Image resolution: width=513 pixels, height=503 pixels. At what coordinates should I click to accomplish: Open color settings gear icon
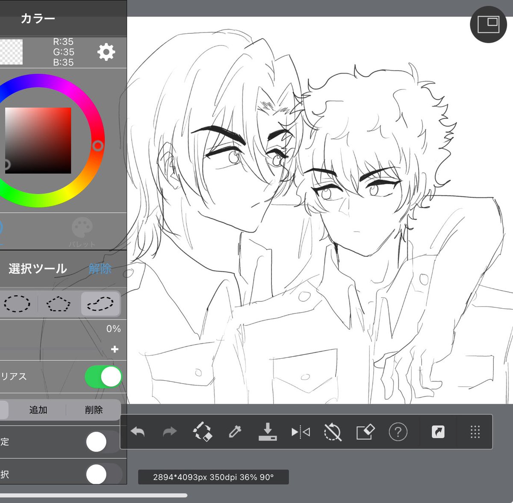(x=106, y=52)
